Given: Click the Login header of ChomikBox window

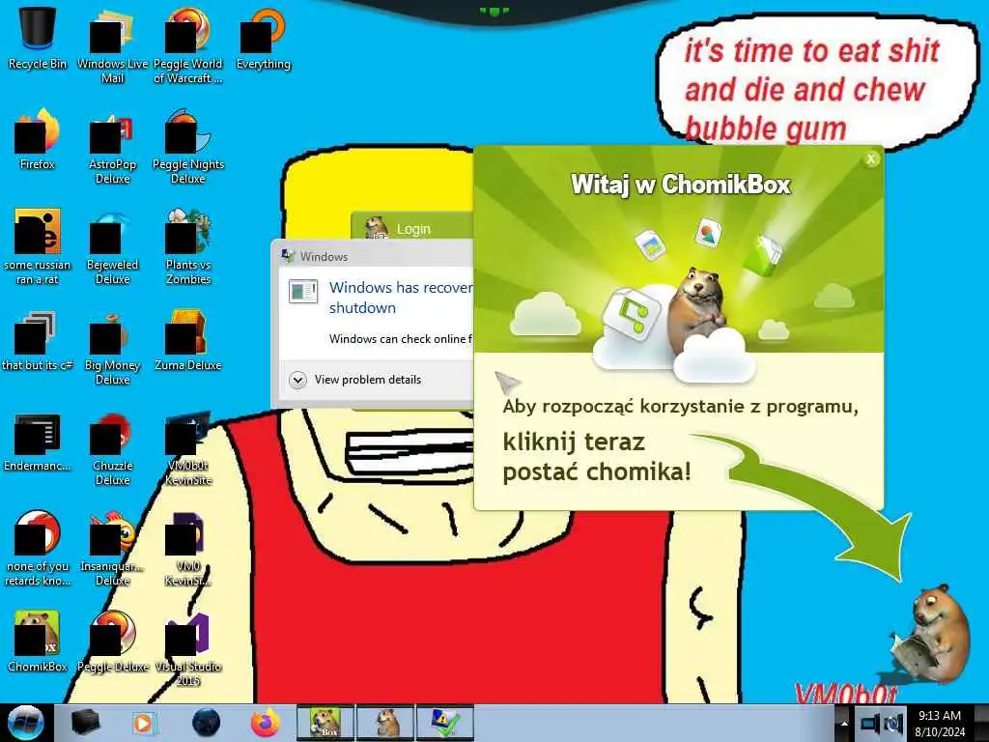Looking at the screenshot, I should point(413,228).
